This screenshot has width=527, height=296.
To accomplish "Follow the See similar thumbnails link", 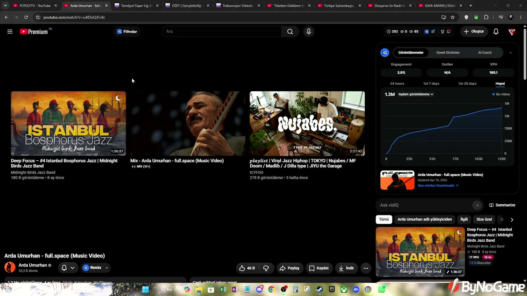I will pyautogui.click(x=438, y=185).
